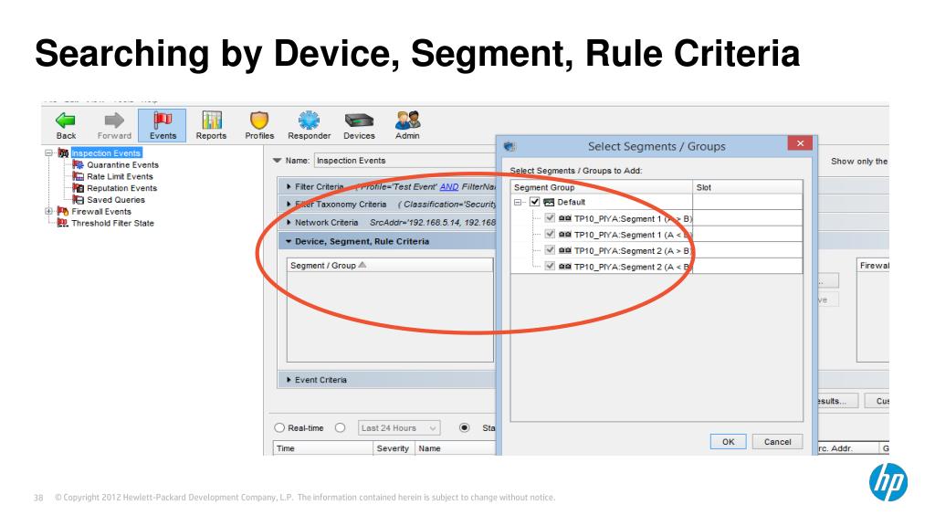Select Quarantine Events in the tree
Image resolution: width=935 pixels, height=526 pixels.
tap(123, 165)
